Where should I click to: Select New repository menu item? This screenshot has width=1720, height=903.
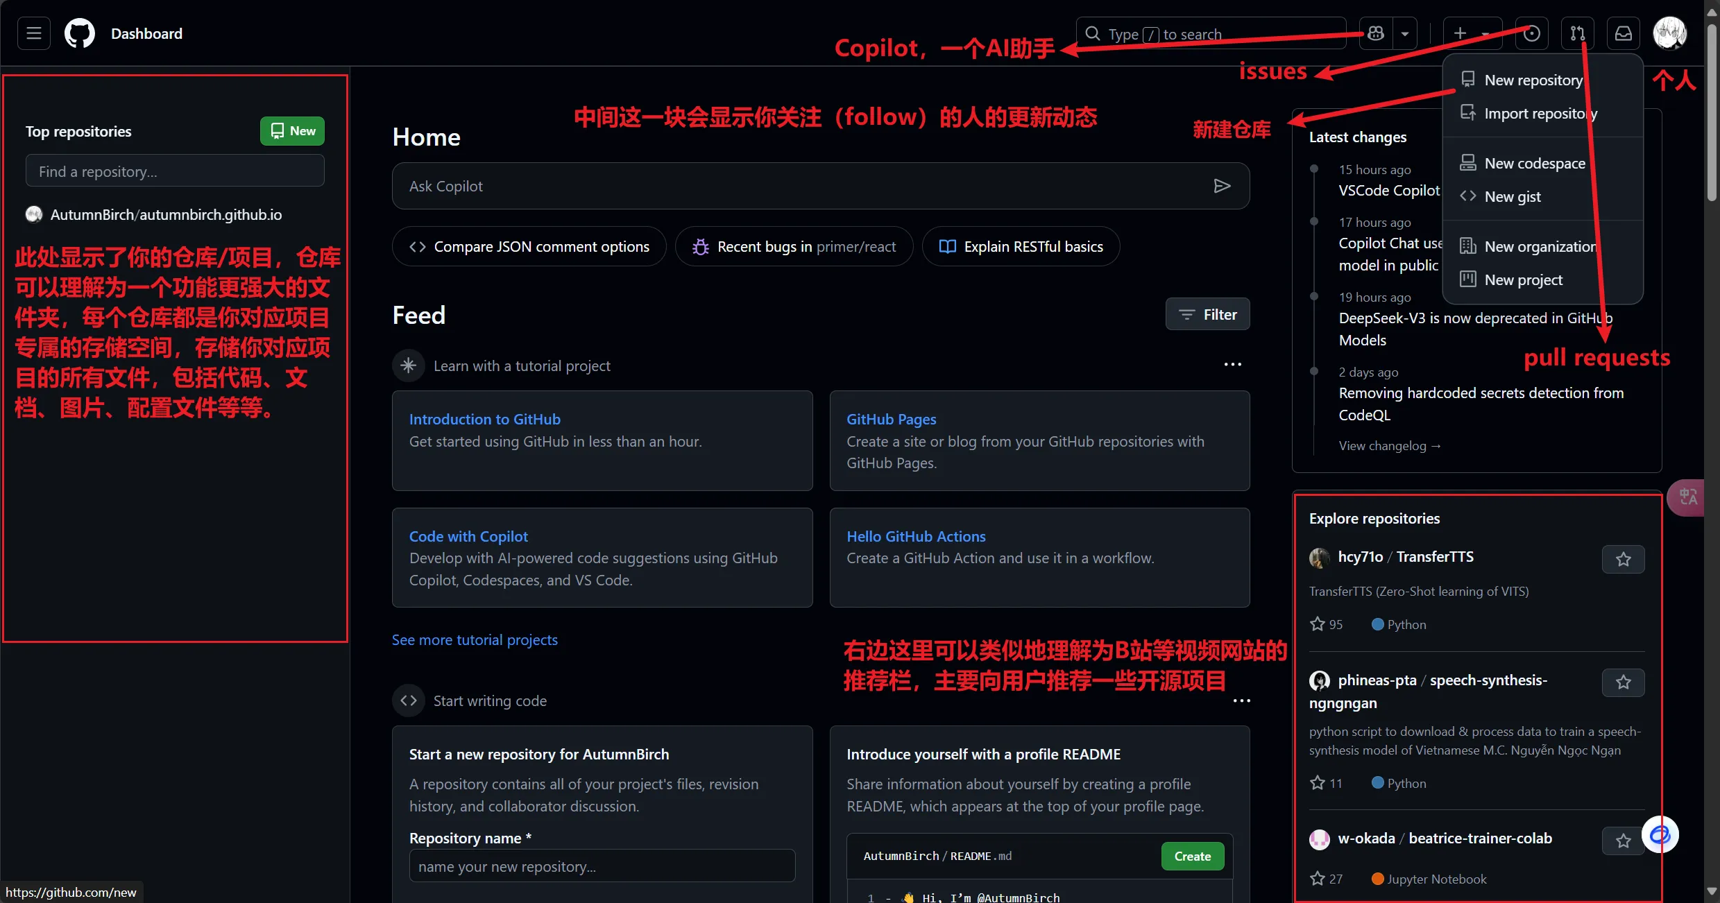point(1542,80)
